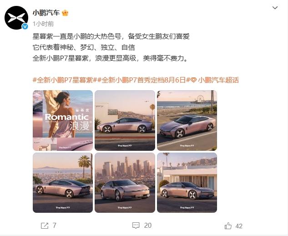Open the Romantic 浪漫 poster thumbnail

[x=63, y=120]
